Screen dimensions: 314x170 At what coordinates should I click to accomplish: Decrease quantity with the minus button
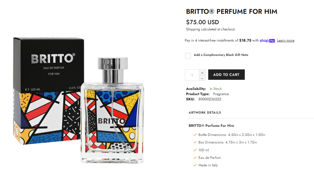pos(202,78)
